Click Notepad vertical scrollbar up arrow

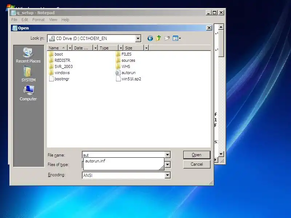pos(221,27)
